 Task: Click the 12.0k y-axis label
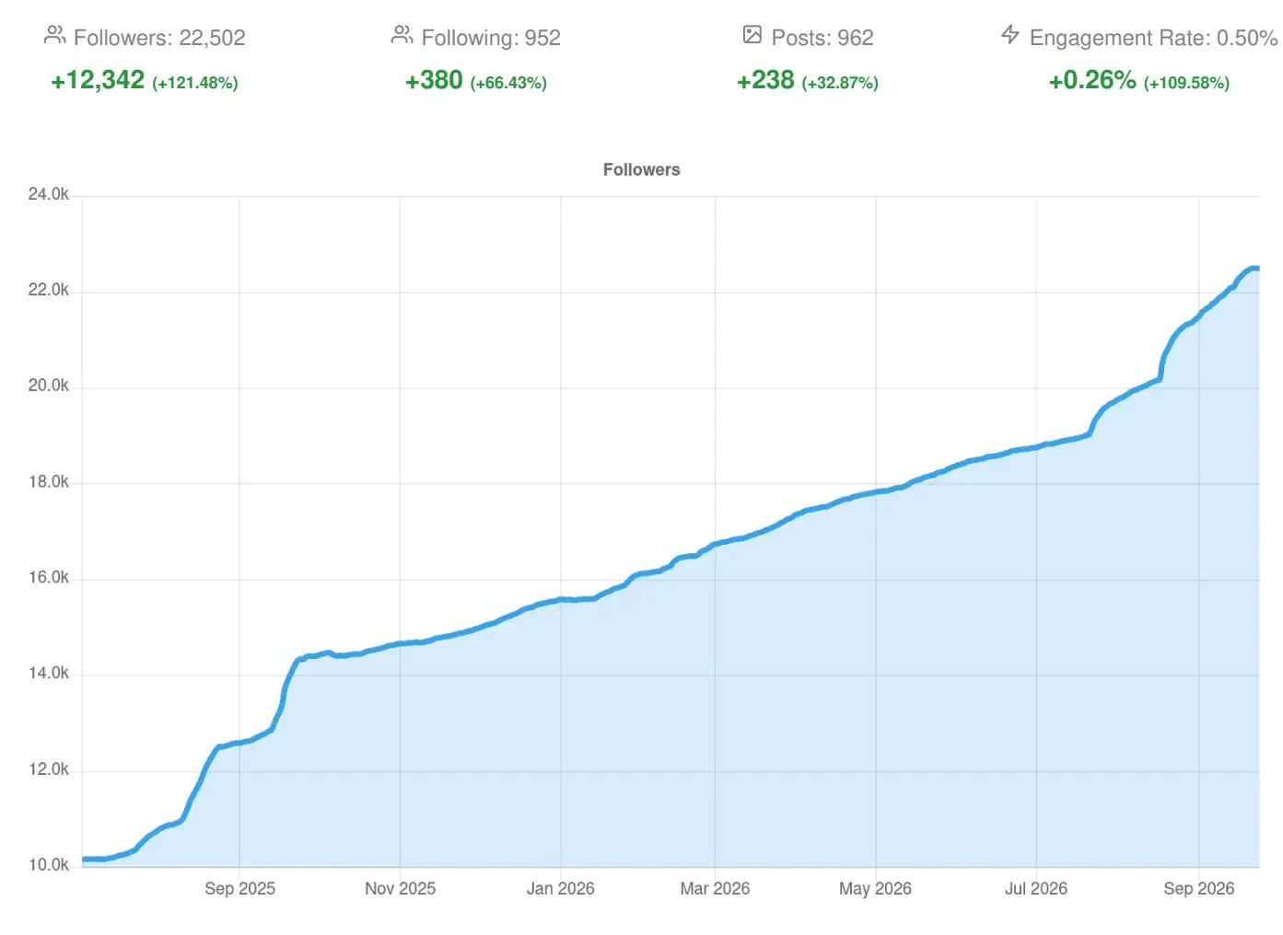point(49,769)
